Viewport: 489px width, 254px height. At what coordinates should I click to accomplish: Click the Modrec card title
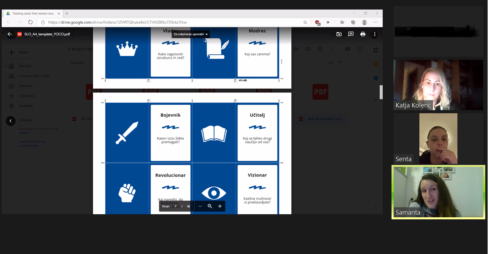click(257, 31)
